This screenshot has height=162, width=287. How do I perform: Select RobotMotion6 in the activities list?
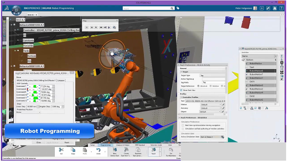point(261,71)
